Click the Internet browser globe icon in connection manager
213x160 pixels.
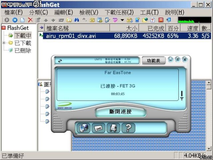(84, 128)
